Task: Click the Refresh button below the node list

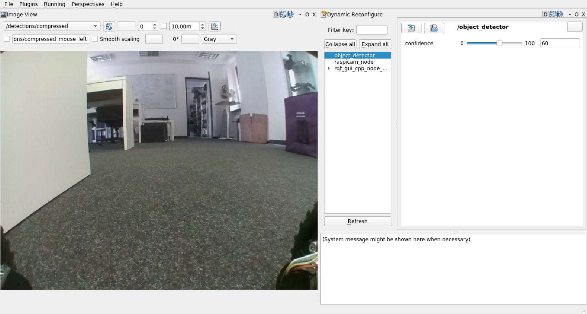Action: point(357,221)
